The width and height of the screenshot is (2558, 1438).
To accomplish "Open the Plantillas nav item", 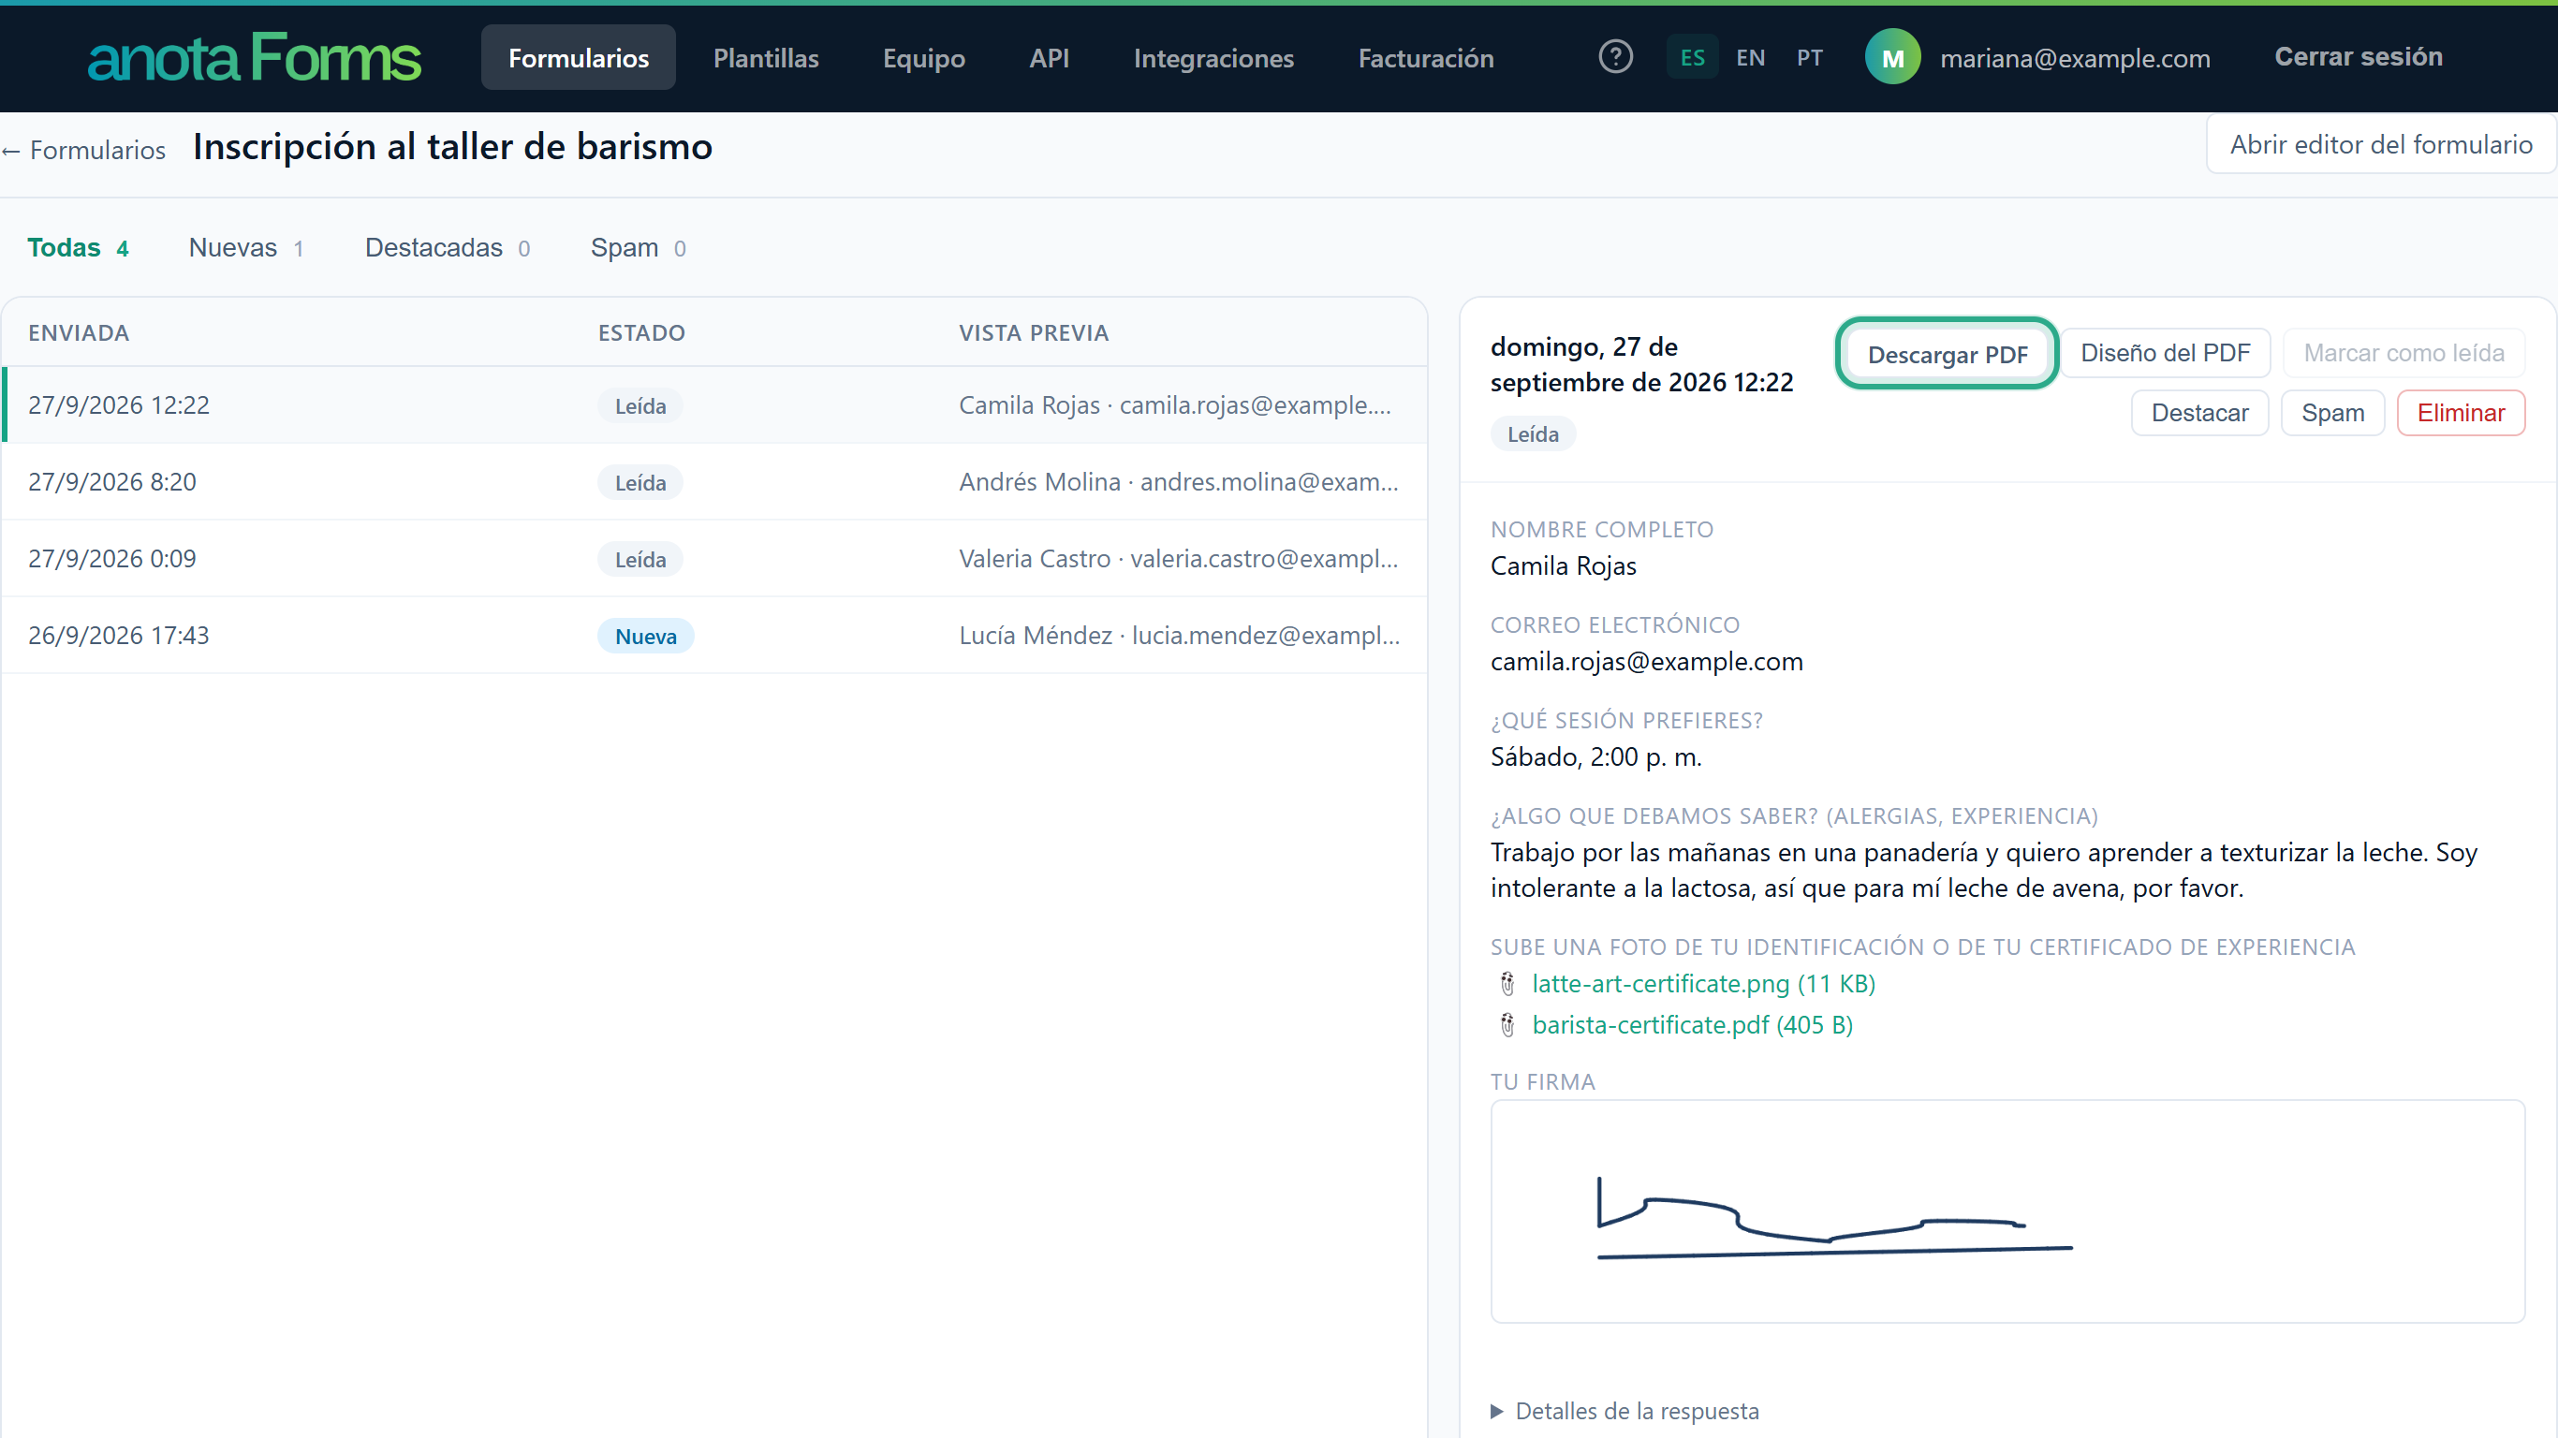I will point(766,58).
